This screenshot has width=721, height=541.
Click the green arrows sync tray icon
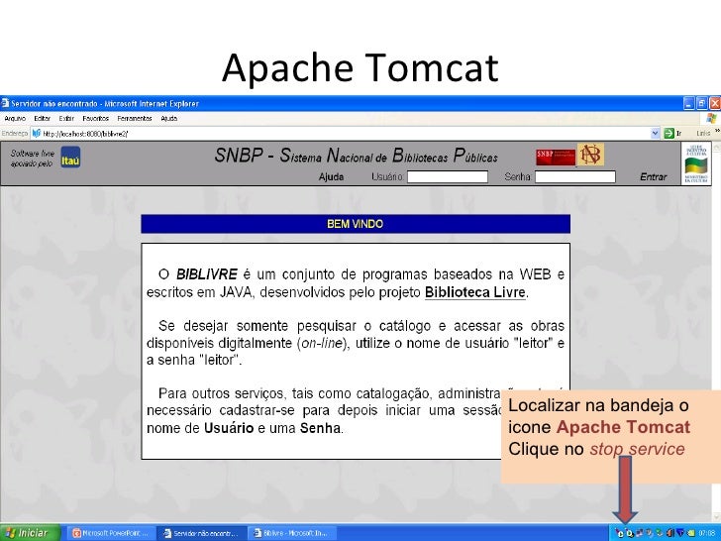[660, 533]
